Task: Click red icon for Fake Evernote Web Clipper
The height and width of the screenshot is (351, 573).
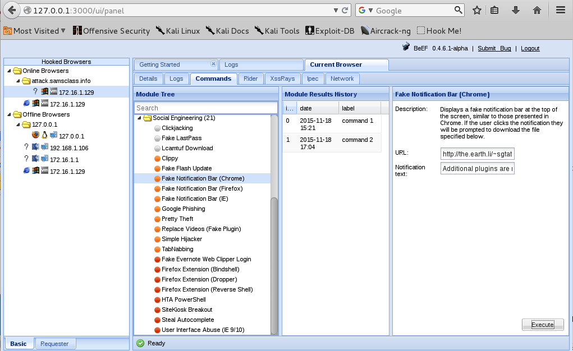Action: click(x=157, y=259)
